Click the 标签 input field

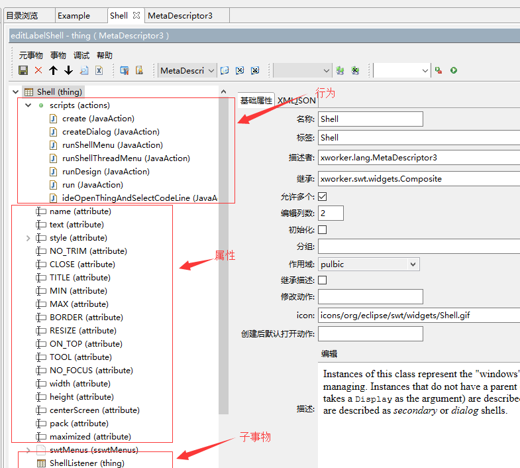tap(419, 137)
